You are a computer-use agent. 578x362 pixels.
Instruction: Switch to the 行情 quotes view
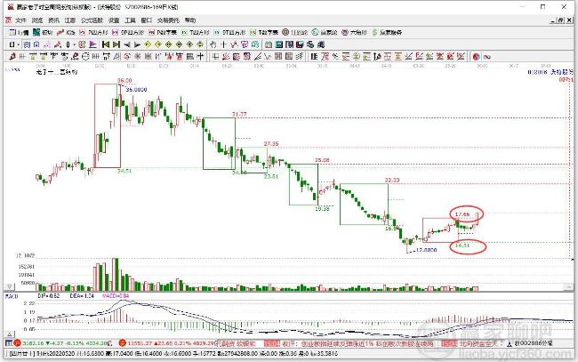pos(19,32)
